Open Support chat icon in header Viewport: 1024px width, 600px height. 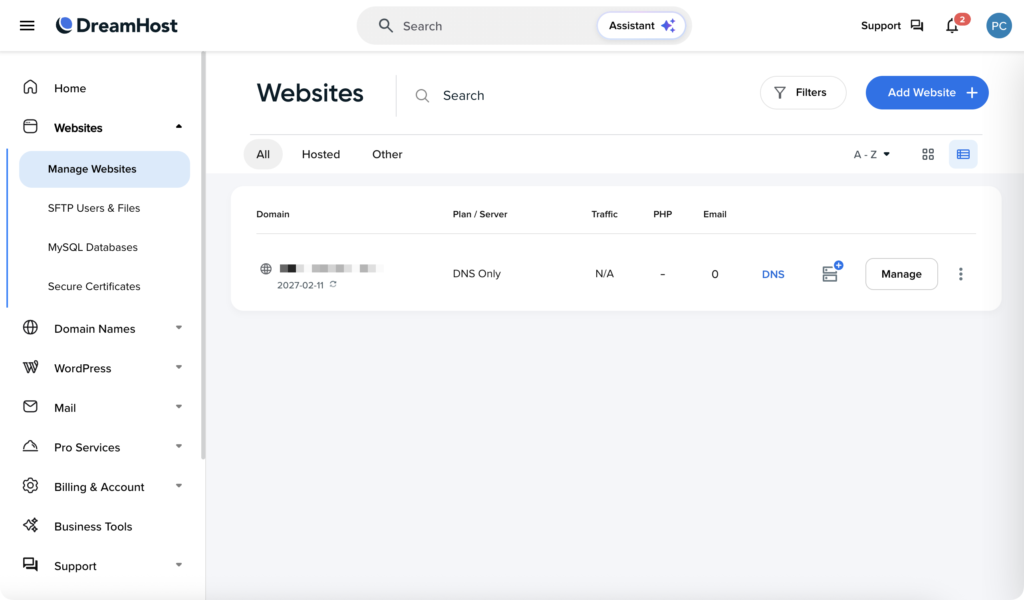917,26
